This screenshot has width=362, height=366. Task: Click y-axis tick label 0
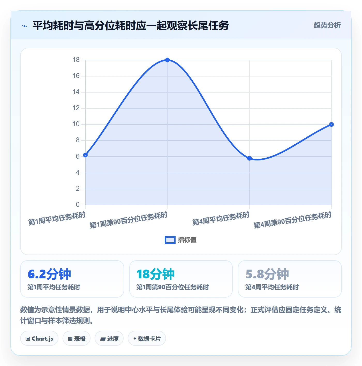pos(78,205)
